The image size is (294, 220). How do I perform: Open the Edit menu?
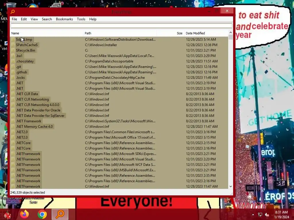(24, 19)
